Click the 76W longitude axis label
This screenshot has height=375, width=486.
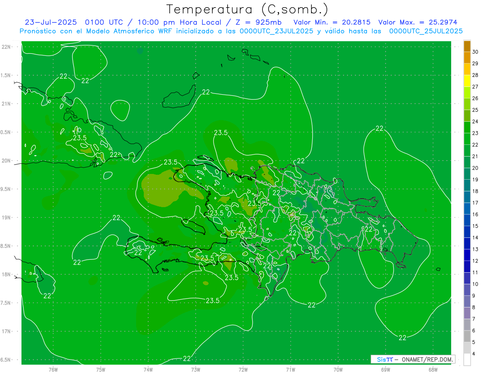53,369
